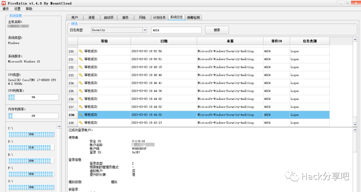361x192 pixels.
Task: Click the search field containing 4624
Action: point(176,30)
